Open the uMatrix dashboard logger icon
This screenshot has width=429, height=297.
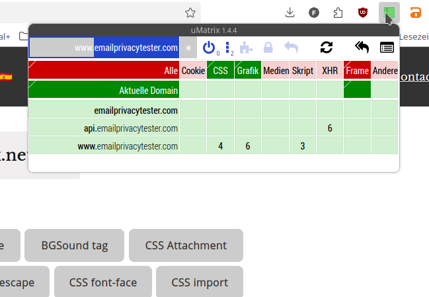[387, 48]
